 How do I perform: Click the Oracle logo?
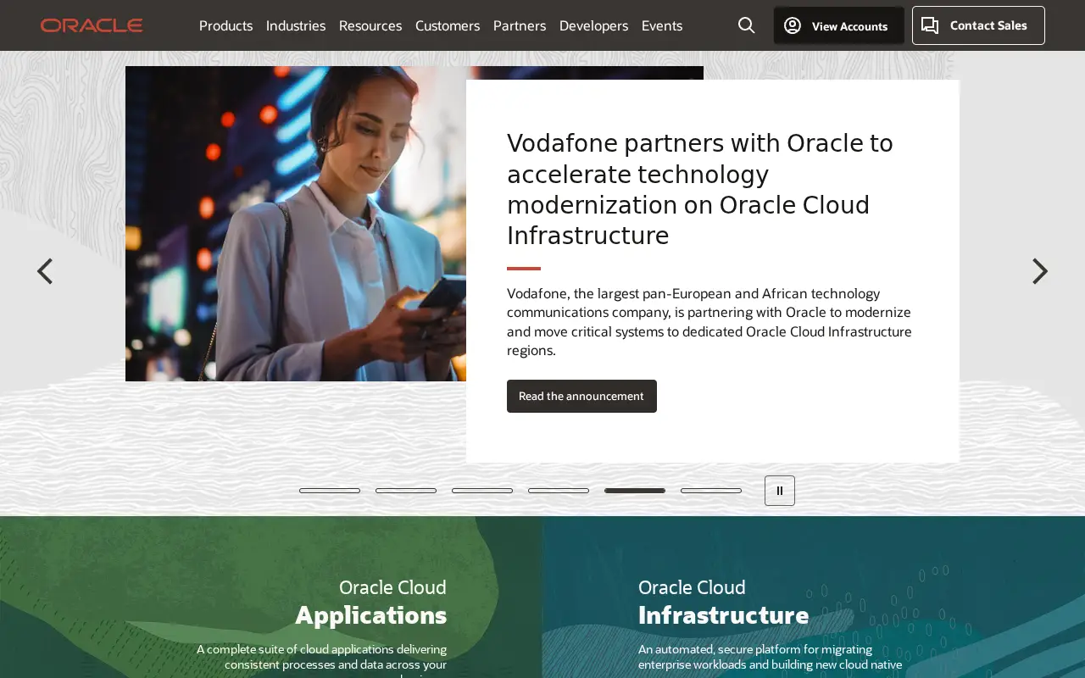(92, 25)
